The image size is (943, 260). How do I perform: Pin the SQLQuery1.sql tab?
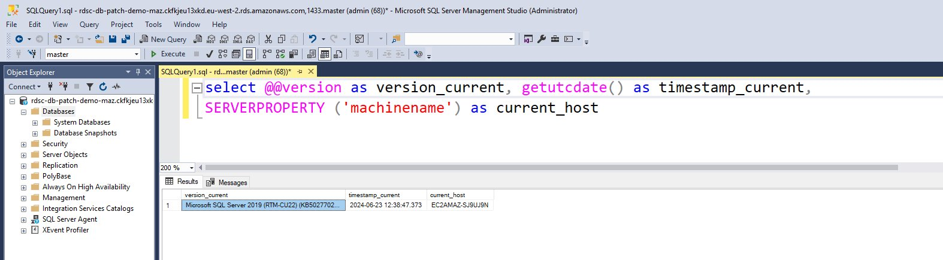point(300,71)
